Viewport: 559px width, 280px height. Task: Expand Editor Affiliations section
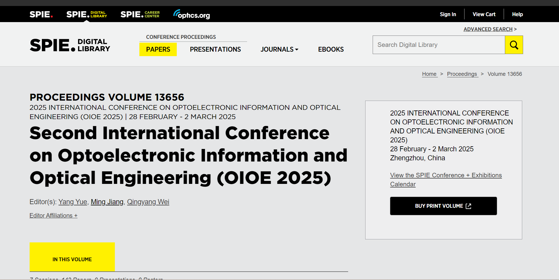53,216
